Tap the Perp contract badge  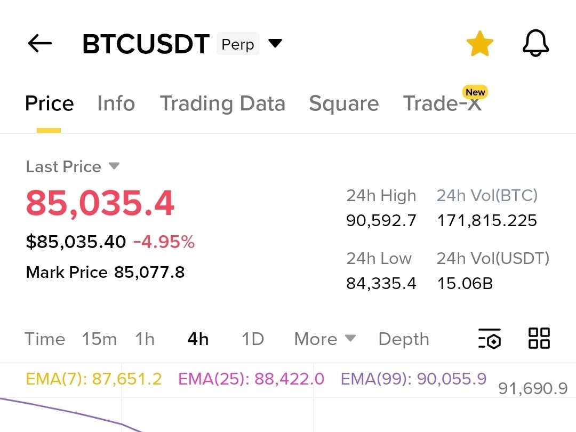[x=237, y=44]
